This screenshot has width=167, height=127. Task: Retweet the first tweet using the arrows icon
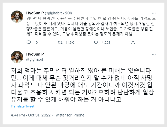click(60, 42)
